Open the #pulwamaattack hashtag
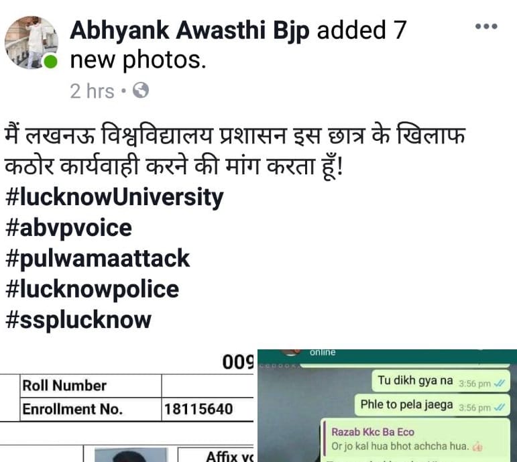The width and height of the screenshot is (517, 462). pyautogui.click(x=98, y=259)
